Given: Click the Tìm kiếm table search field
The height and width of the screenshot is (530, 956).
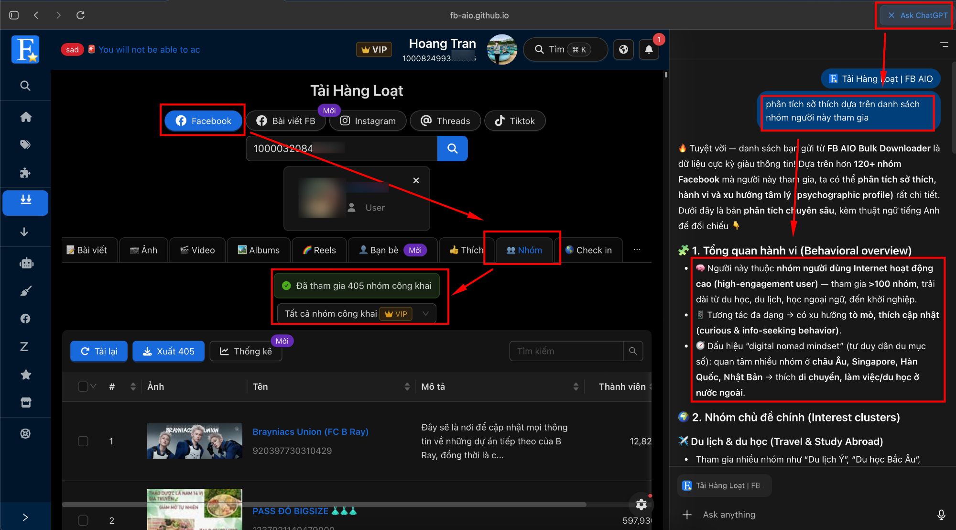Looking at the screenshot, I should 566,351.
